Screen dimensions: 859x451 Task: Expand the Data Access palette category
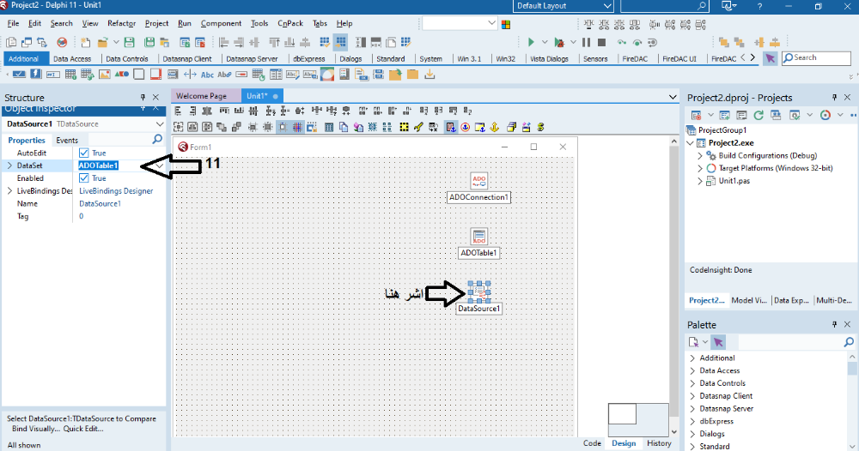pos(692,370)
